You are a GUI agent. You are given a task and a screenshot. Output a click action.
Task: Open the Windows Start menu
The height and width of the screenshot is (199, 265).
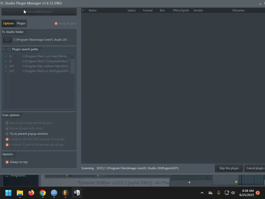8,193
